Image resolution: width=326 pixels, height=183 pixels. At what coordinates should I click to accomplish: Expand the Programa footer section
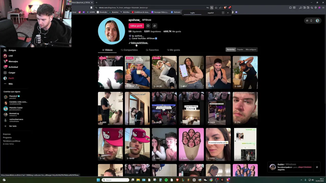(x=7, y=138)
